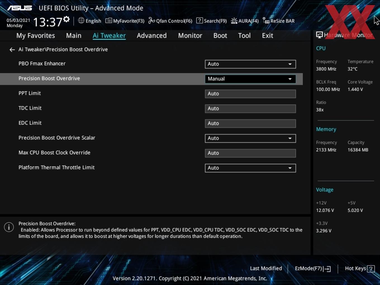Click the 13:37 clock display

(x=47, y=22)
